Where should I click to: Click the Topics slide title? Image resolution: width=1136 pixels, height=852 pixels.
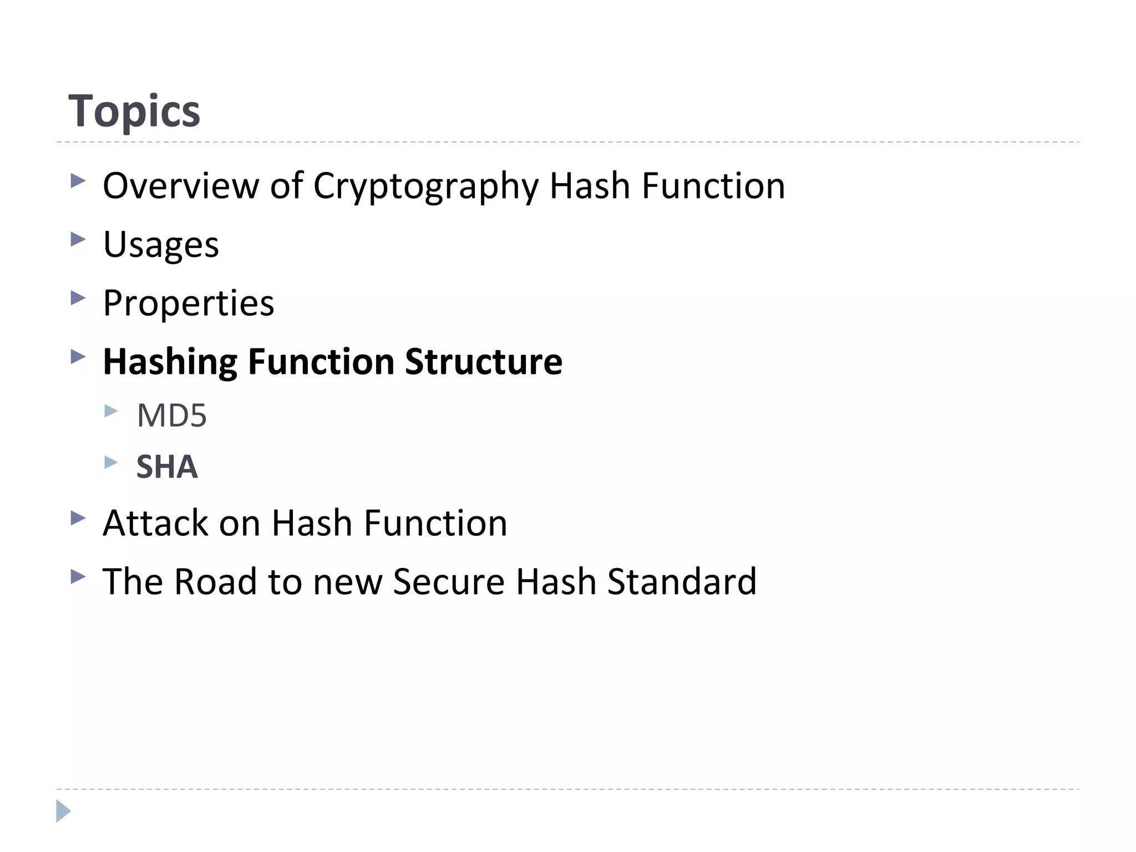(134, 111)
